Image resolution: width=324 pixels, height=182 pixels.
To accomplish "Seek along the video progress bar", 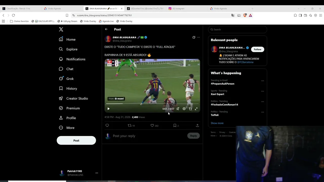I will click(152, 104).
